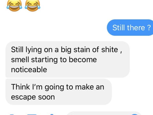Click the word 'Still' in the blue bubble
This screenshot has height=115, width=153.
pos(119,28)
